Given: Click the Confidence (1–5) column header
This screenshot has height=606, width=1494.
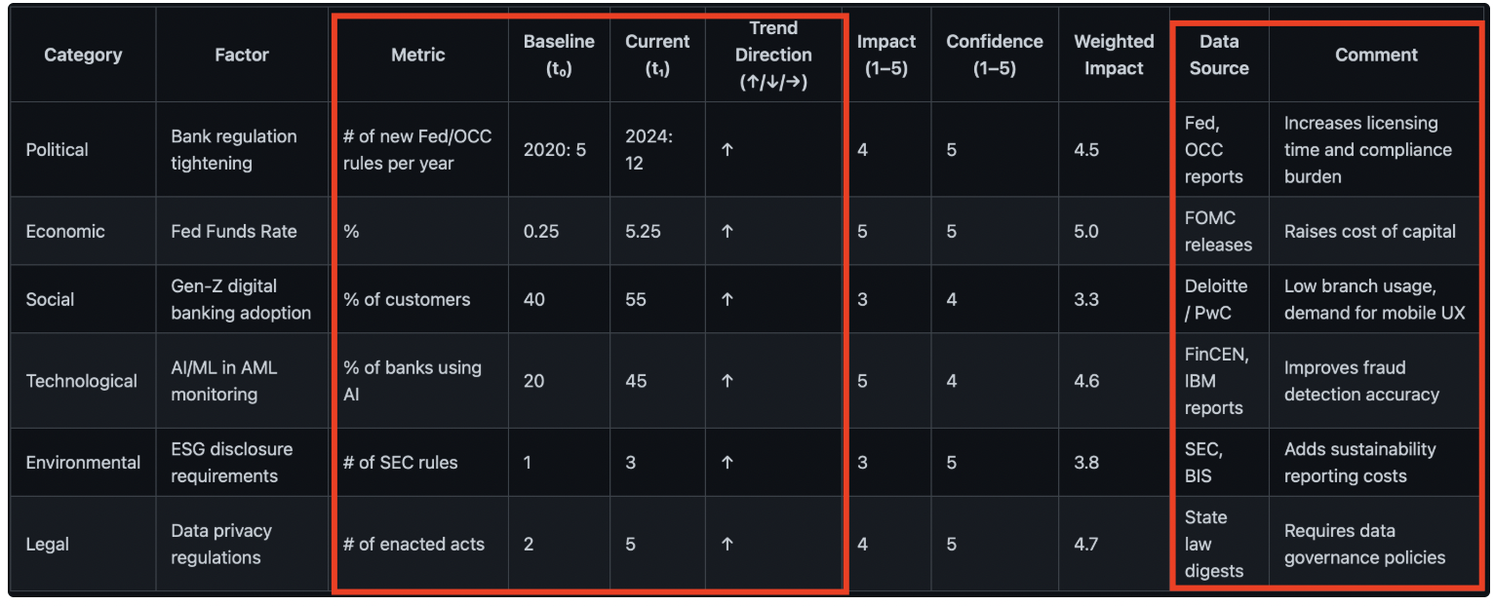Looking at the screenshot, I should [994, 56].
